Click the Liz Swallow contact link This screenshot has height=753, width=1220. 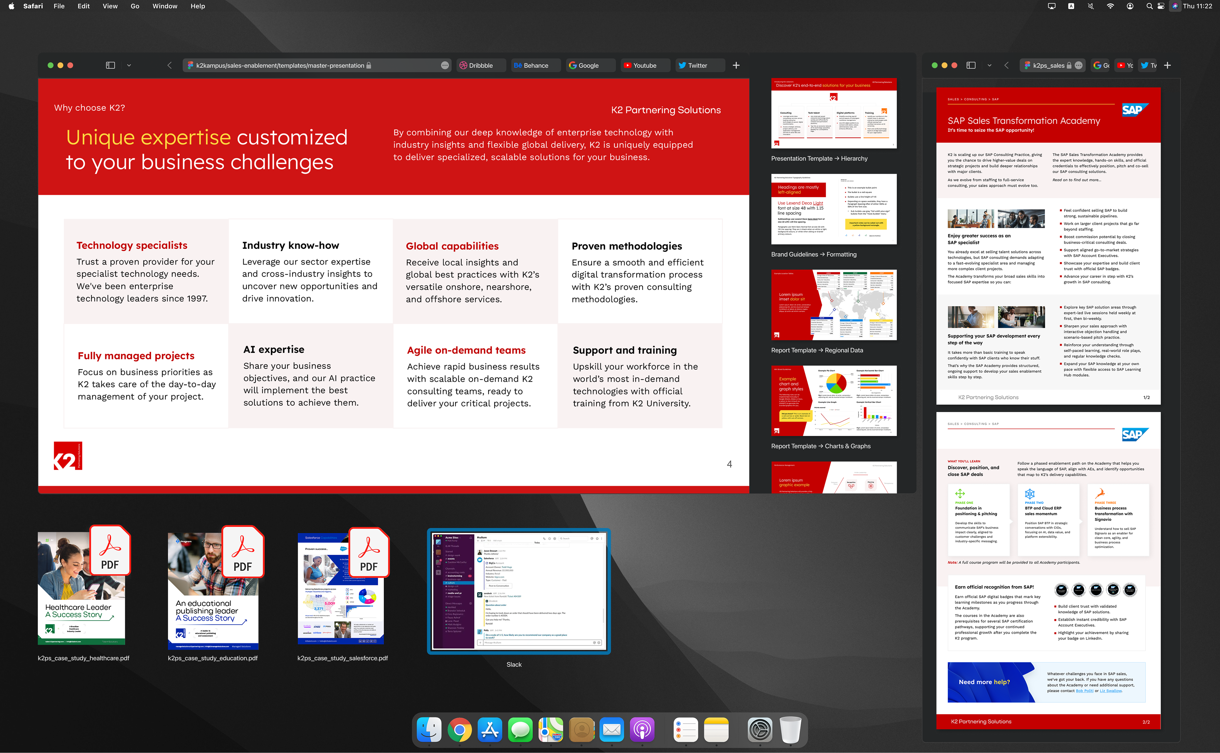[x=1111, y=691]
